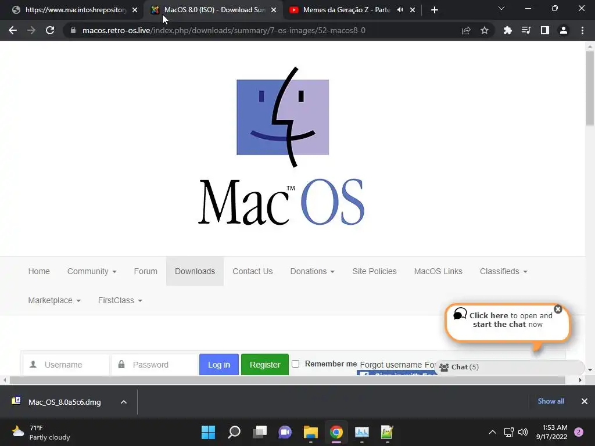Viewport: 595px width, 446px height.
Task: Close the downloads bar
Action: [x=585, y=401]
